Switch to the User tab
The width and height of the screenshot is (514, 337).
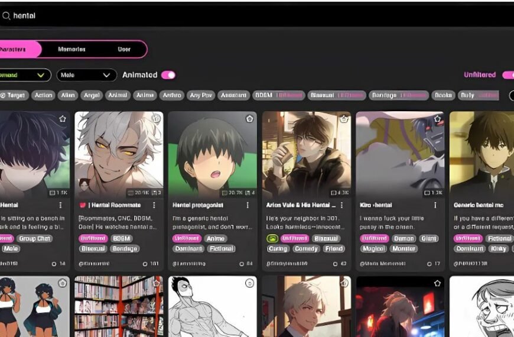124,49
